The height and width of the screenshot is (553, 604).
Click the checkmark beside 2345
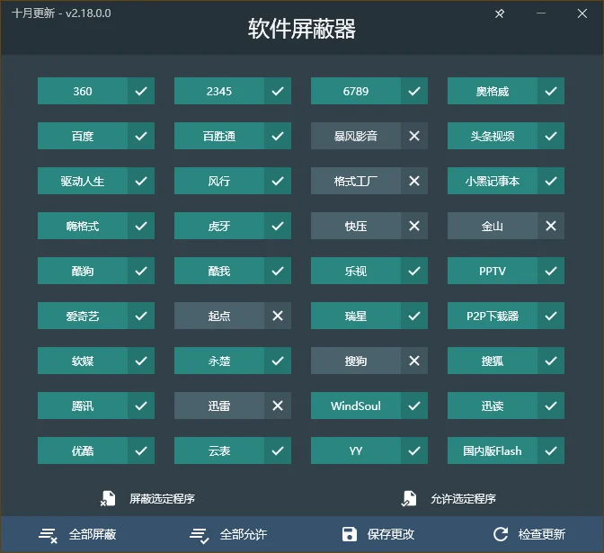278,91
